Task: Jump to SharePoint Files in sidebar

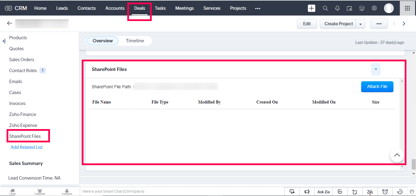Action: (x=25, y=136)
